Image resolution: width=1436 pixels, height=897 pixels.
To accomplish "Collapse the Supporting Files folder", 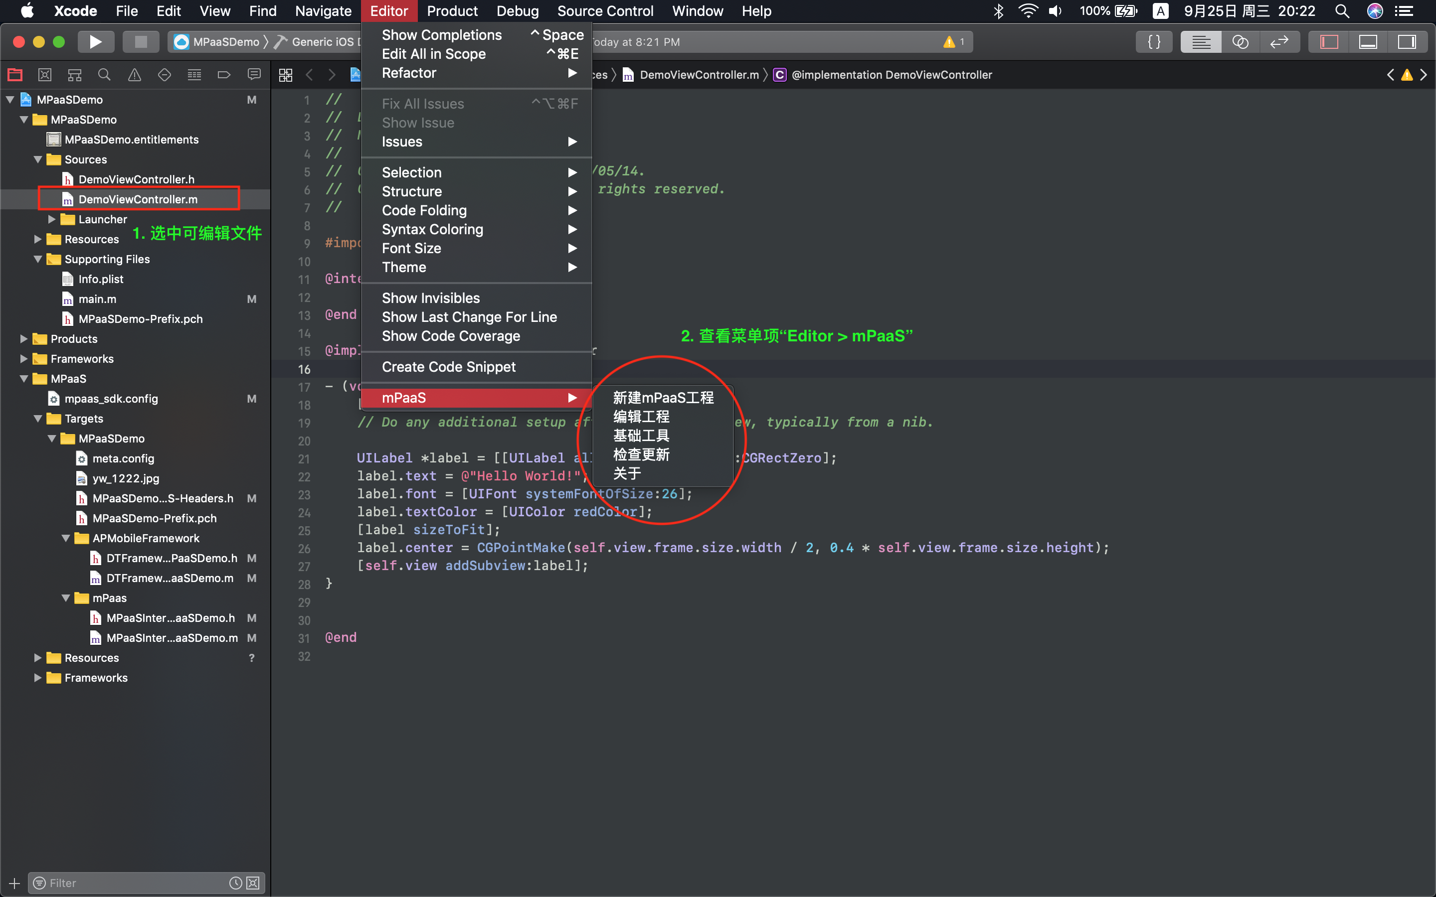I will [38, 259].
